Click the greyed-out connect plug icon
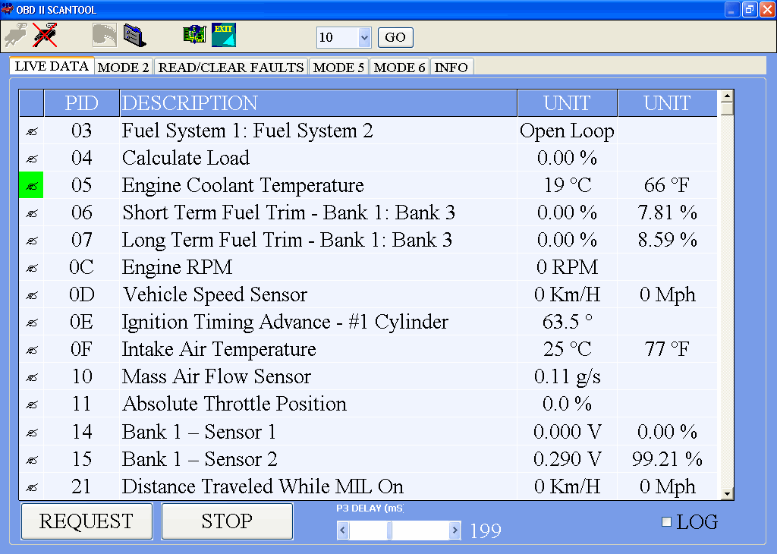This screenshot has width=777, height=554. coord(16,35)
